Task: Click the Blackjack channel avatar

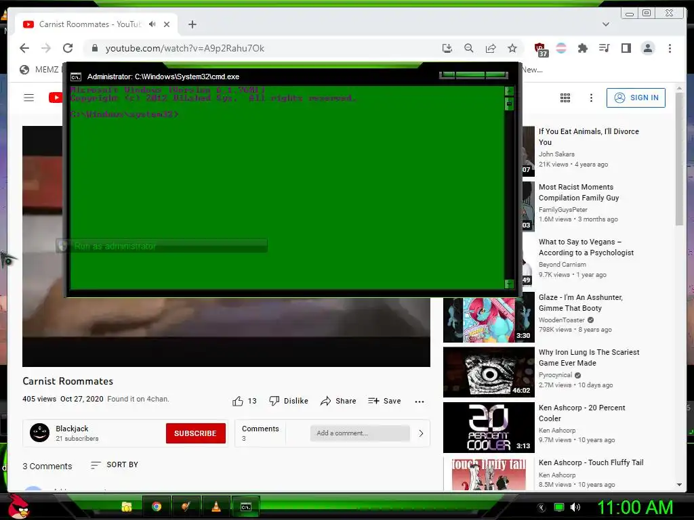Action: pos(39,433)
